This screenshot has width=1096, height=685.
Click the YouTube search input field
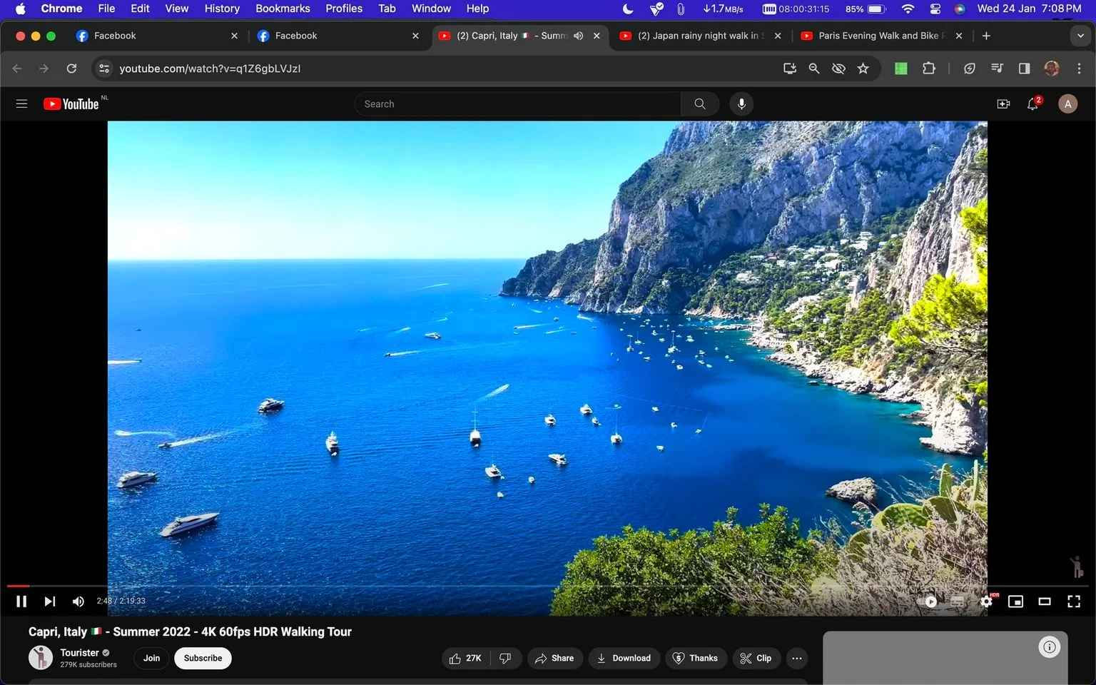tap(517, 104)
